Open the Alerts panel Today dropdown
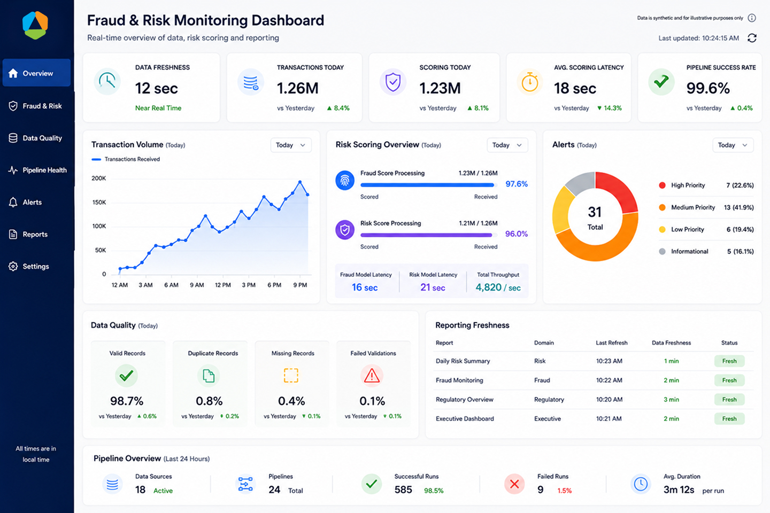 pyautogui.click(x=733, y=145)
